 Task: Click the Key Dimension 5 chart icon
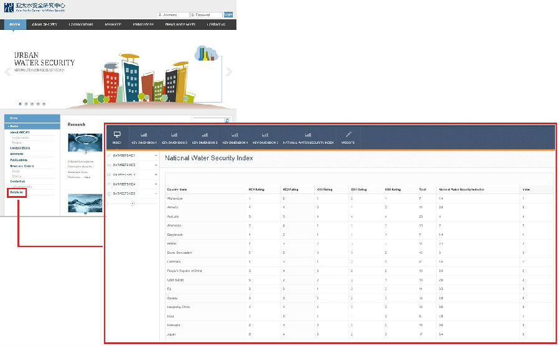coord(265,134)
